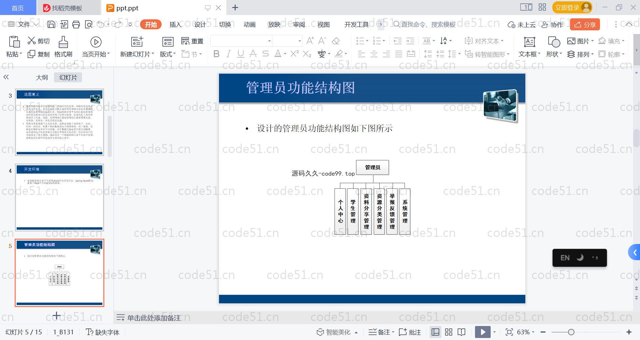Click Smart Beautify (智能美化) button
This screenshot has height=340, width=640.
[337, 332]
